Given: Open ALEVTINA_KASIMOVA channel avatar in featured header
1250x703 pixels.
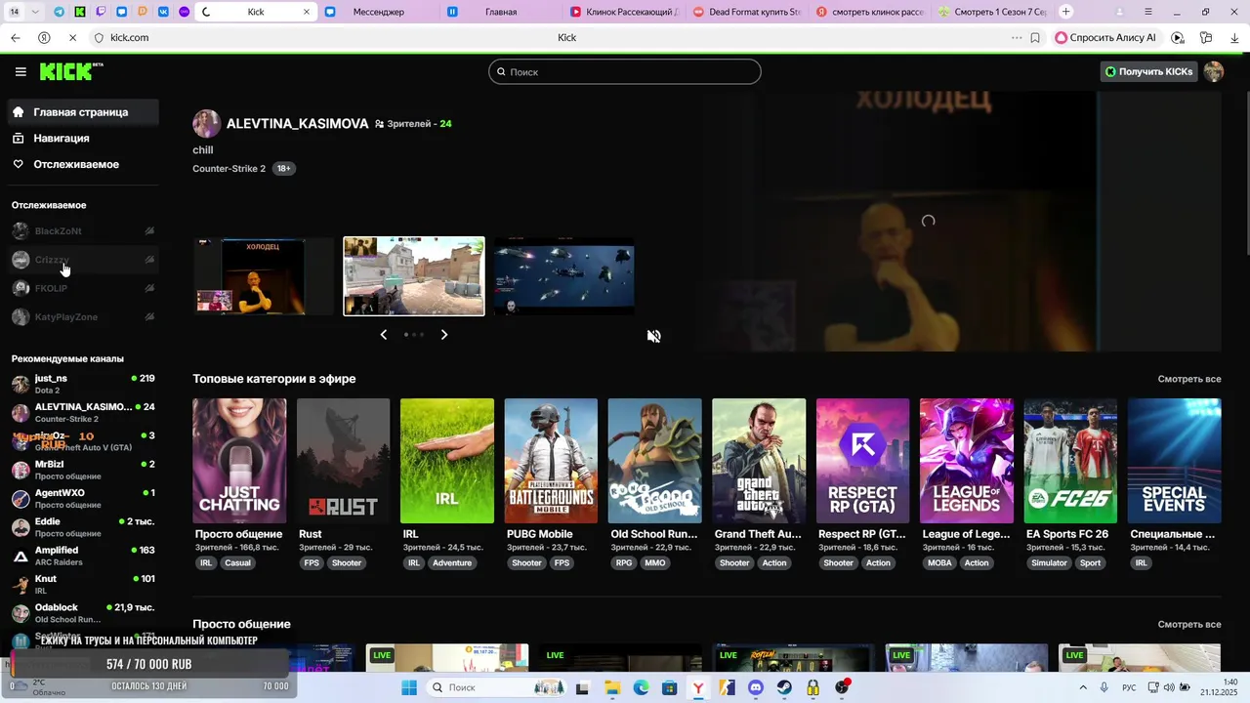Looking at the screenshot, I should (206, 124).
